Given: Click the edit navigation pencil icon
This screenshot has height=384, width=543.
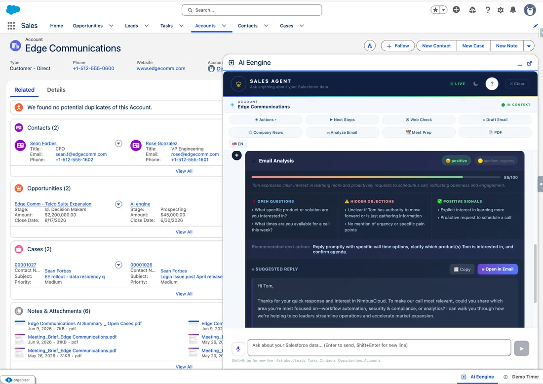Looking at the screenshot, I should pyautogui.click(x=536, y=26).
